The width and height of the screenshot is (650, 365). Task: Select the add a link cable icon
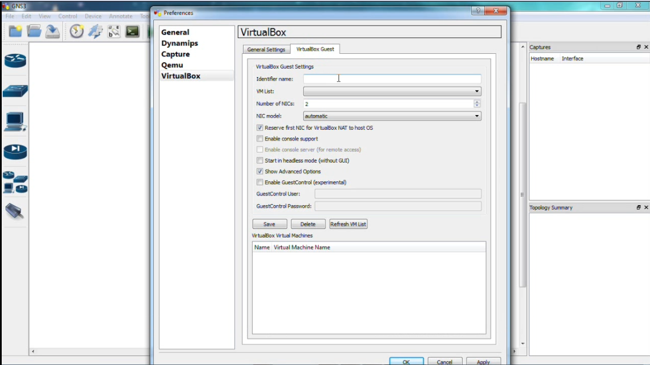click(15, 211)
